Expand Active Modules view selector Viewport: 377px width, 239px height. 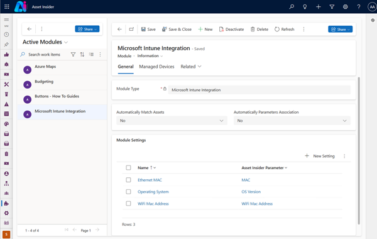click(x=66, y=42)
